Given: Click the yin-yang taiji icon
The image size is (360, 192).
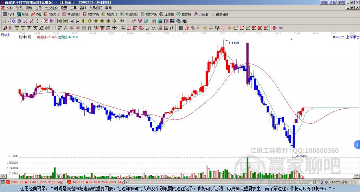Looking at the screenshot, I should pyautogui.click(x=275, y=28).
